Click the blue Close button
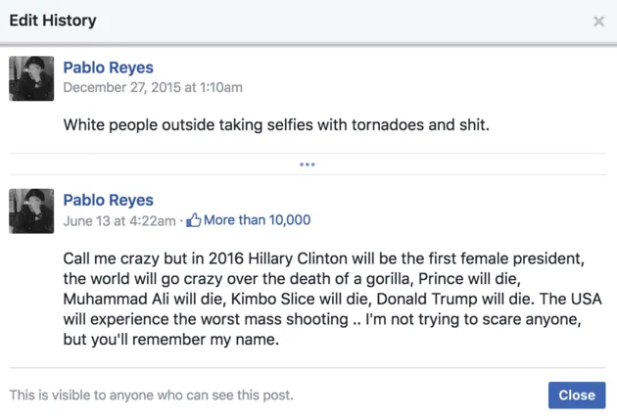Screen dimensions: 617x420 click(x=577, y=395)
